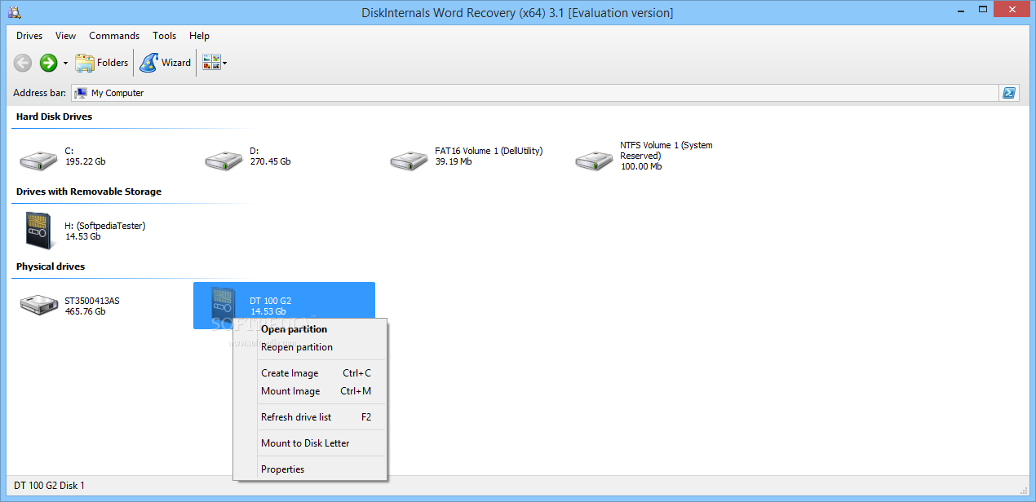Image resolution: width=1036 pixels, height=502 pixels.
Task: Click the 100.00 Mb size label
Action: [x=641, y=166]
